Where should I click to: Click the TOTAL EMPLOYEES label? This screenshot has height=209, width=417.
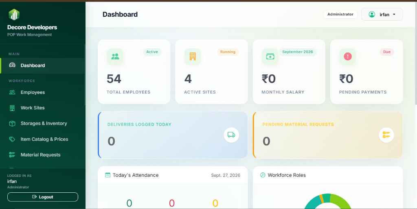[128, 92]
